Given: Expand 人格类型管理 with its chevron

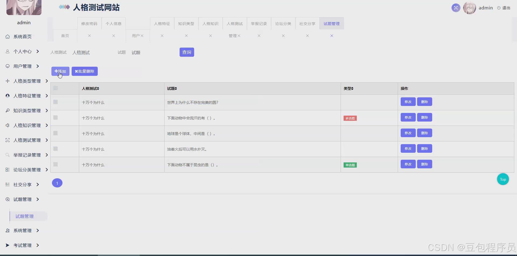Looking at the screenshot, I should 47,81.
